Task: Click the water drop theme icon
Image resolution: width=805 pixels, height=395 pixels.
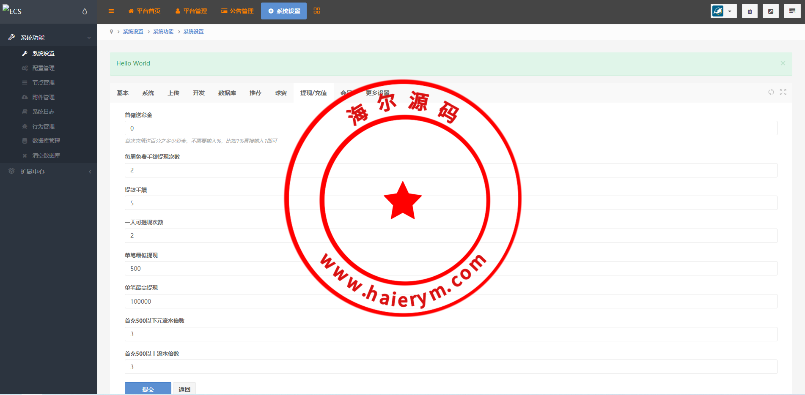Action: point(85,11)
